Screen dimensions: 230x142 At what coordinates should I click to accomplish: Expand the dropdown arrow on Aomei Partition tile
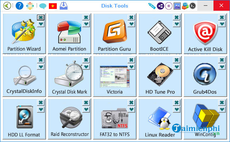[86, 24]
